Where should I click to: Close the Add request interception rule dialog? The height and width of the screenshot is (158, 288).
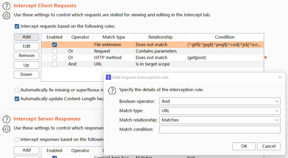(x=280, y=77)
